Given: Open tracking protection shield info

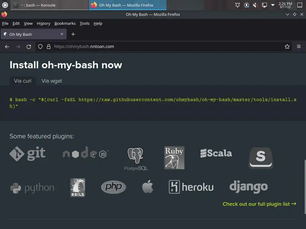Looking at the screenshot, I should coord(40,47).
